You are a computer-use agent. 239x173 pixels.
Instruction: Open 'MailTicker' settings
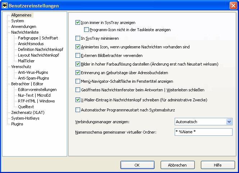tap(26, 61)
